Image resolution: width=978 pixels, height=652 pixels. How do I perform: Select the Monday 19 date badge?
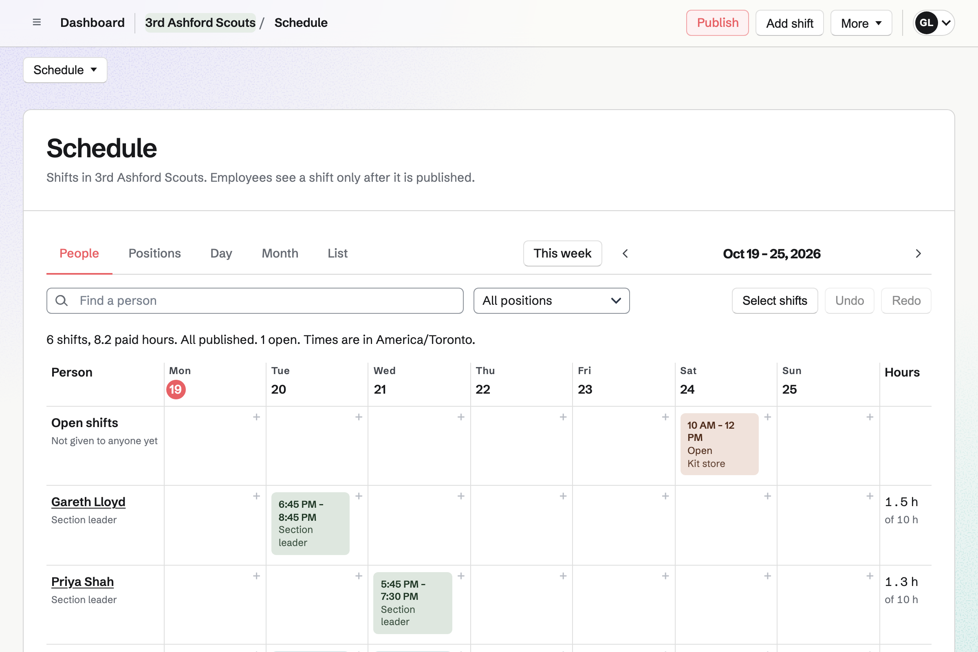tap(176, 390)
